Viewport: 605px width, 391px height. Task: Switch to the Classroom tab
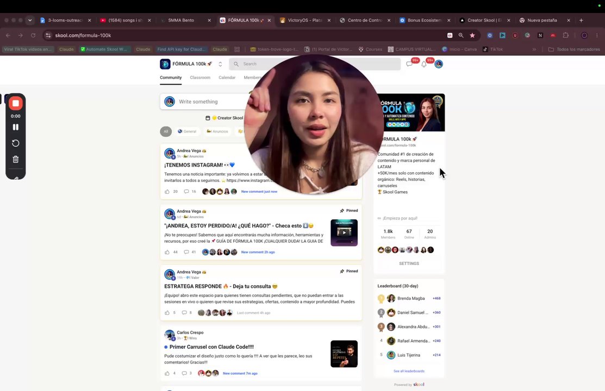coord(200,78)
